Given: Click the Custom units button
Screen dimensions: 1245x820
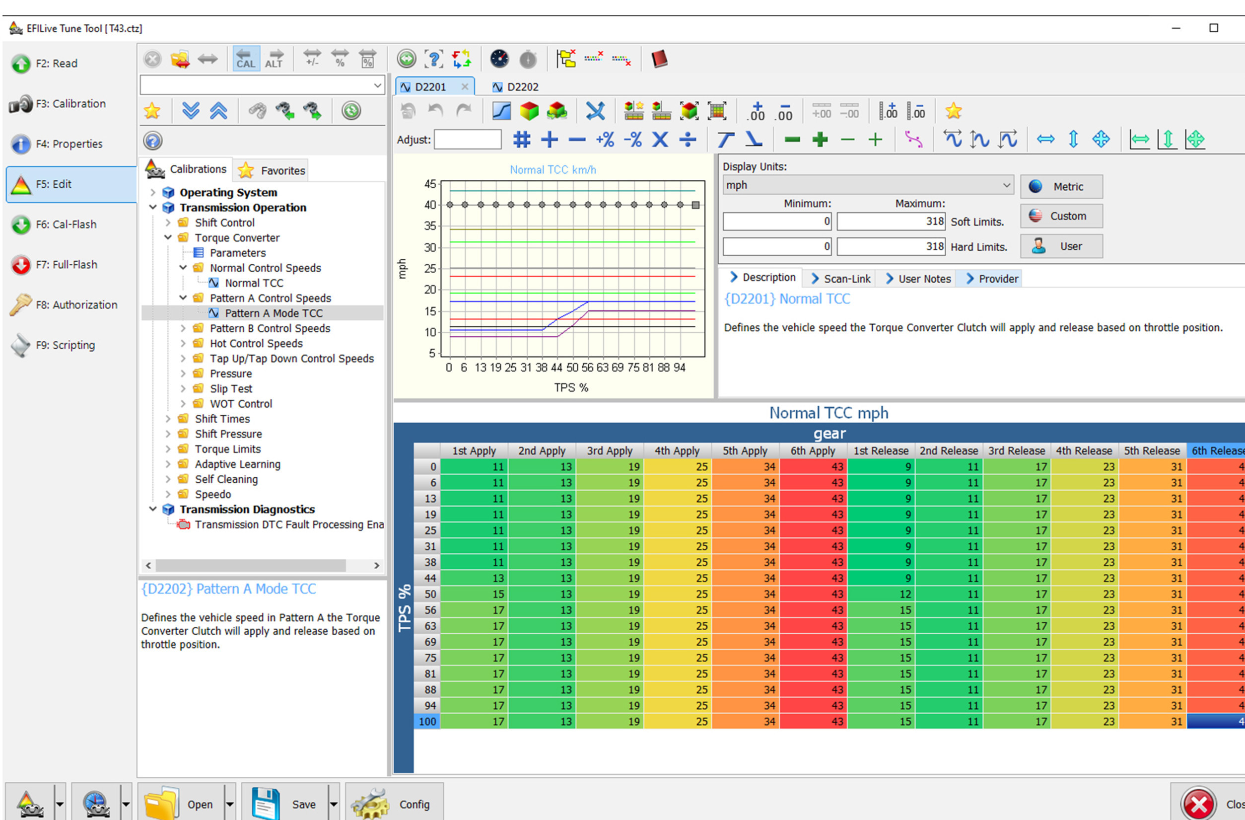Looking at the screenshot, I should [1061, 216].
